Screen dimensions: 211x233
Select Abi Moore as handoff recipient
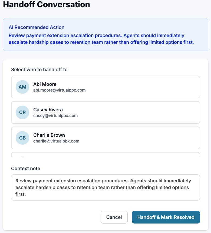coord(105,87)
